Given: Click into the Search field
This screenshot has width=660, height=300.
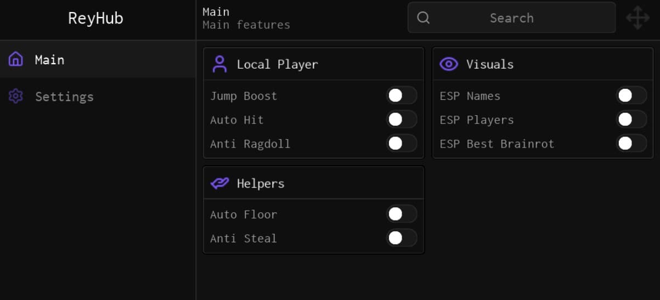Looking at the screenshot, I should coord(511,18).
